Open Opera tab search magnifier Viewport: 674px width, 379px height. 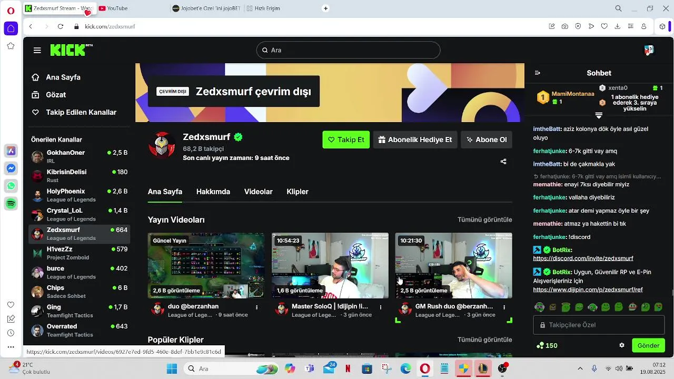click(619, 8)
